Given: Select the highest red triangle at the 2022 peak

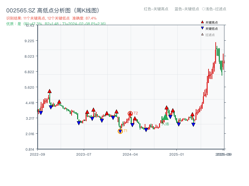Looking at the screenshot, I should [x=49, y=91].
